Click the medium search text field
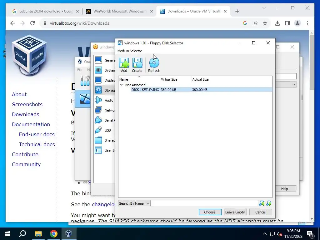The image size is (320, 240). pos(204,203)
